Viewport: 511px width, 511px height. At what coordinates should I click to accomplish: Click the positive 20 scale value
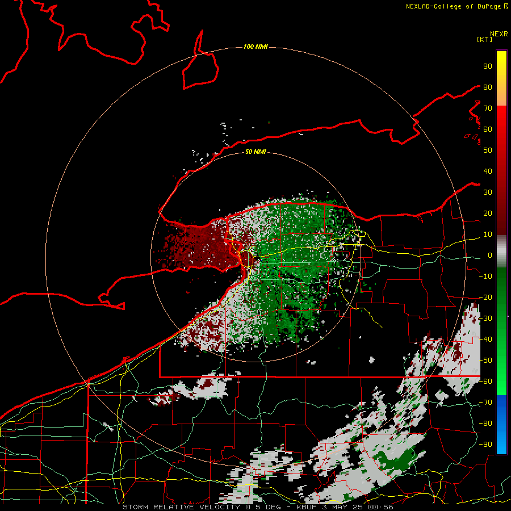point(488,213)
